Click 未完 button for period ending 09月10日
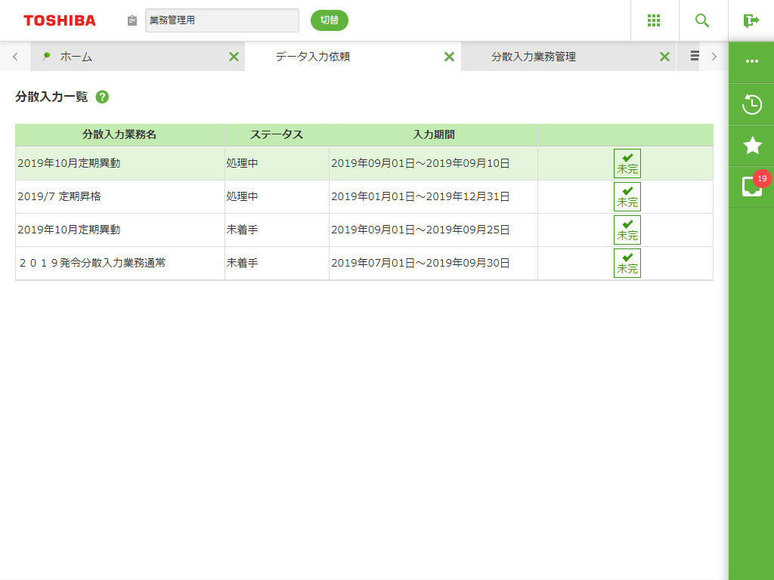The image size is (774, 580). (x=627, y=163)
